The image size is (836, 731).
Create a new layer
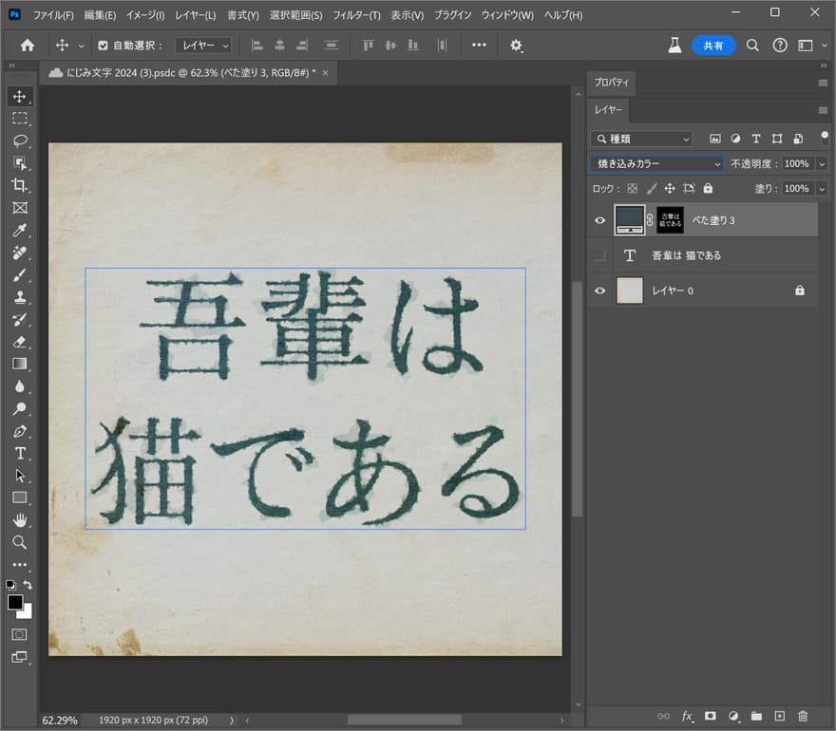780,716
